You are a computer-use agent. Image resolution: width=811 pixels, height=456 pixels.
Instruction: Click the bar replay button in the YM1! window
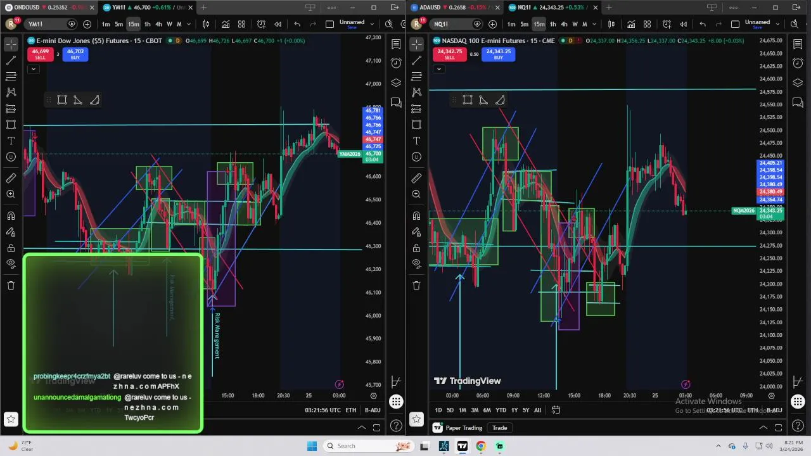click(278, 24)
